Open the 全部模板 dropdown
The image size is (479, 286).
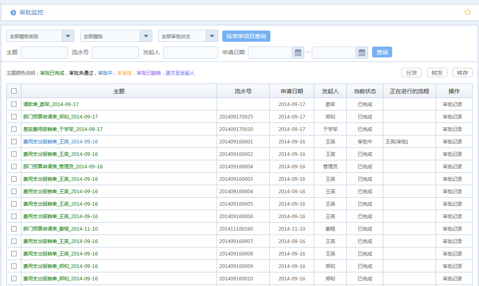(x=146, y=35)
